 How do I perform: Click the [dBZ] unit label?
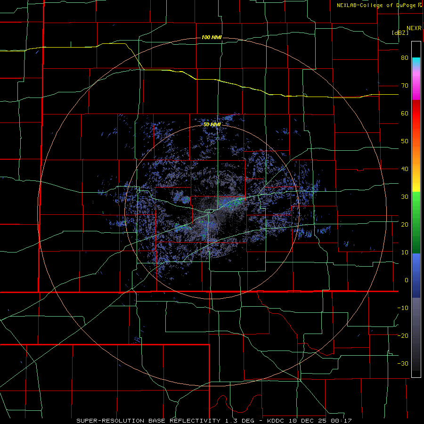coord(400,33)
